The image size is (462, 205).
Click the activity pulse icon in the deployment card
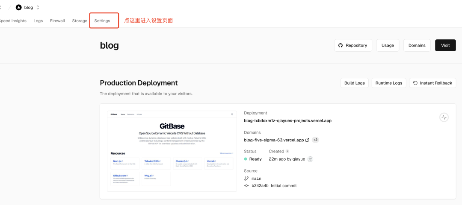tap(444, 117)
